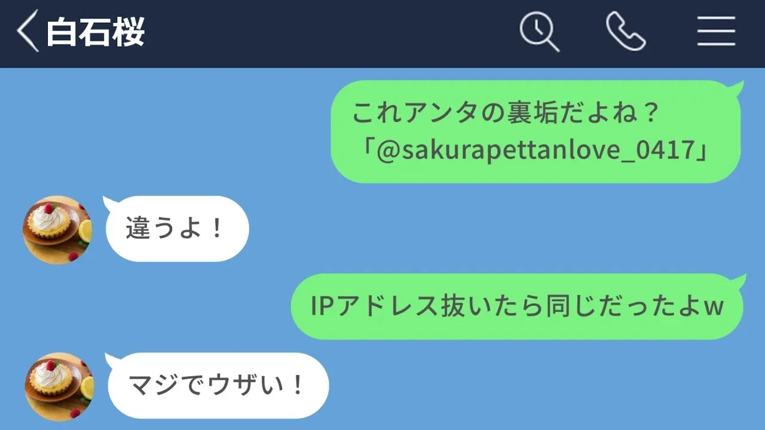This screenshot has width=765, height=430.
Task: Tap the lemon slice in the lower avatar
Action: point(87,388)
